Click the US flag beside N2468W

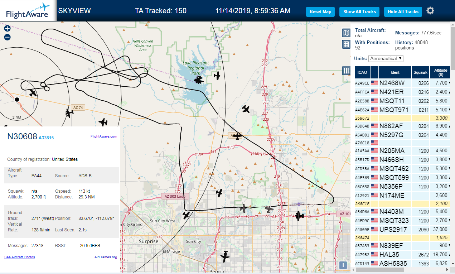374,83
